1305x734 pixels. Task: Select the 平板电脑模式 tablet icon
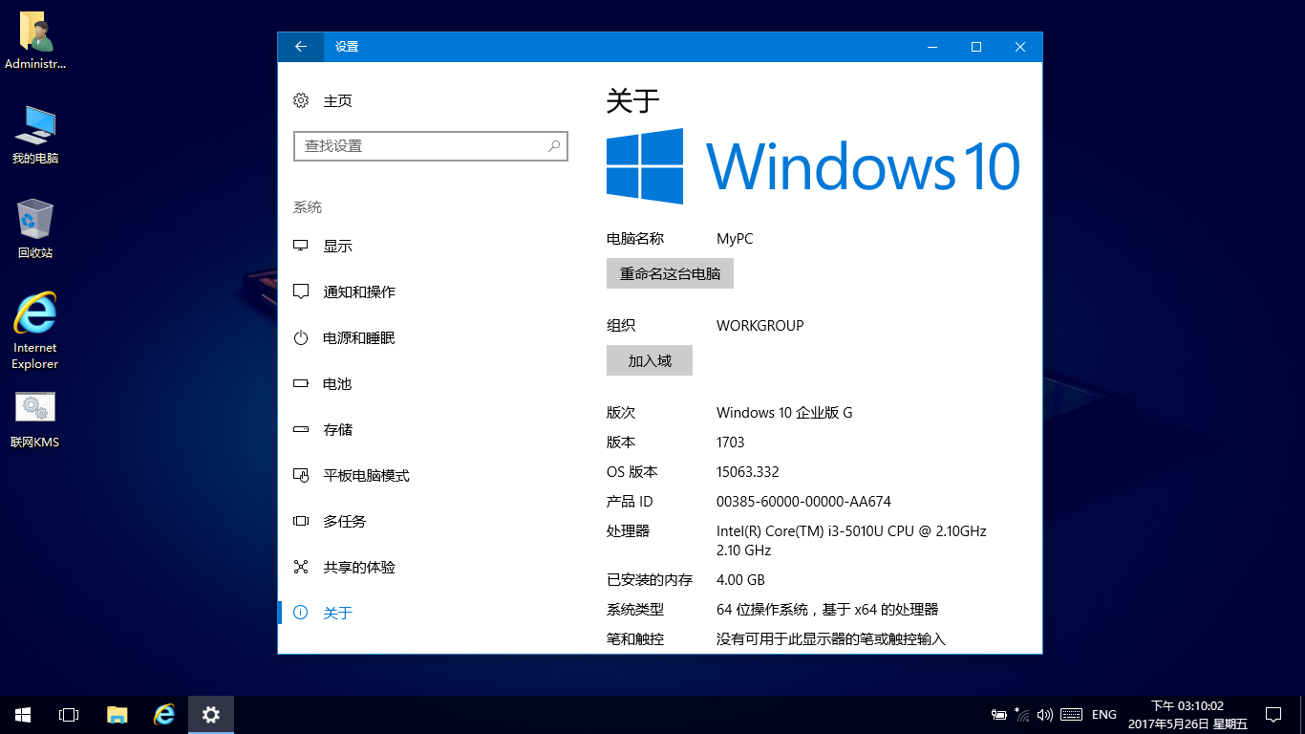pyautogui.click(x=301, y=475)
